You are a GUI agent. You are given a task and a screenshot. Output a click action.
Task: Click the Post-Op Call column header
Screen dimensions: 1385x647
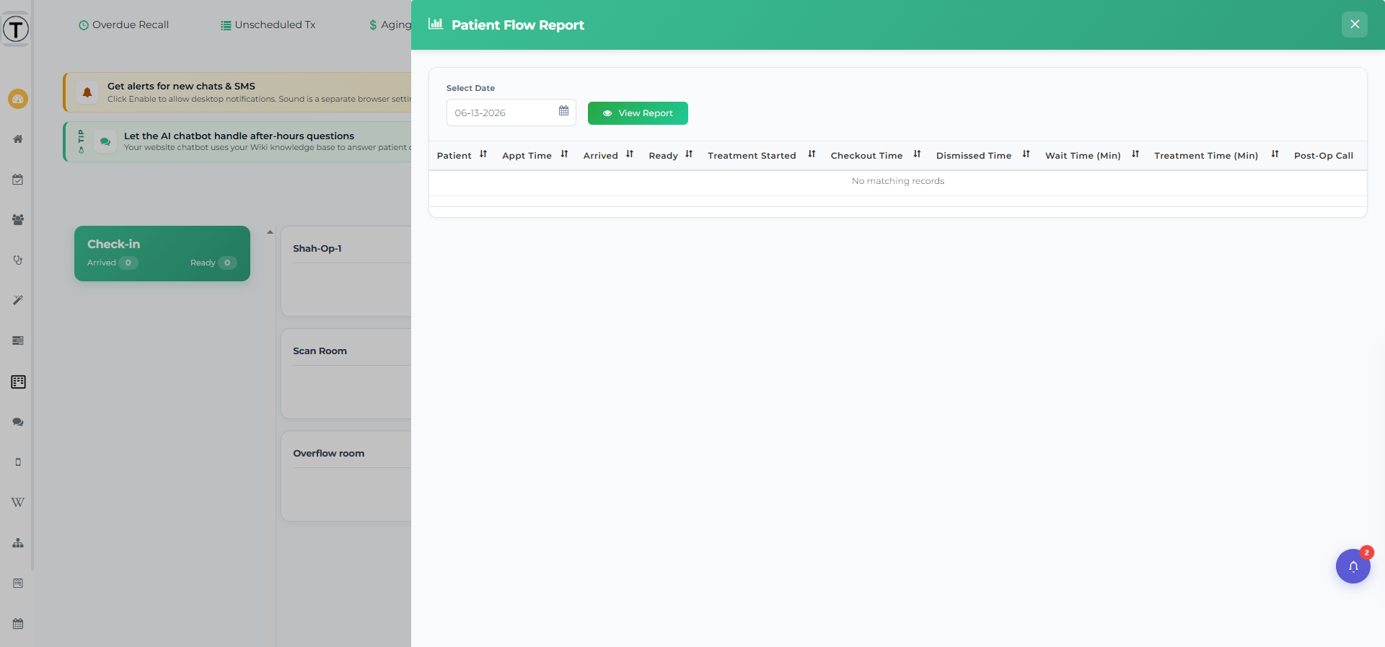coord(1324,155)
